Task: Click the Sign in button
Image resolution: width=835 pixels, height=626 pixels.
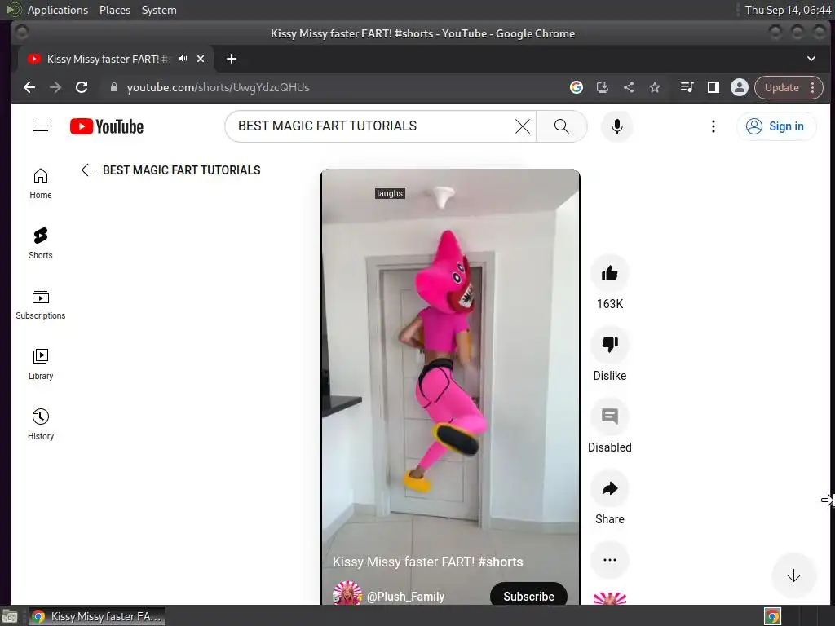Action: pos(776,126)
